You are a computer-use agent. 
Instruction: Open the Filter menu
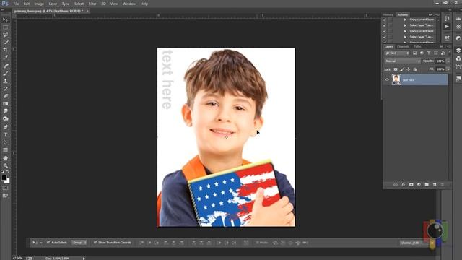tap(92, 4)
